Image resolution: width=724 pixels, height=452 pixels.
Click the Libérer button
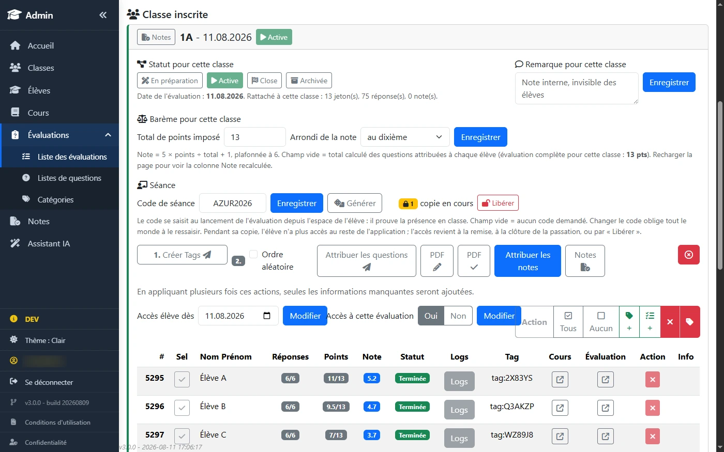pos(498,203)
